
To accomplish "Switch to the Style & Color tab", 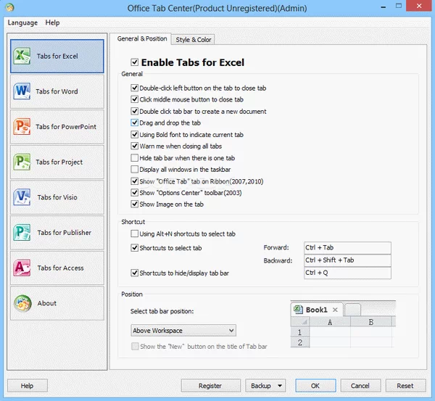I will (194, 39).
